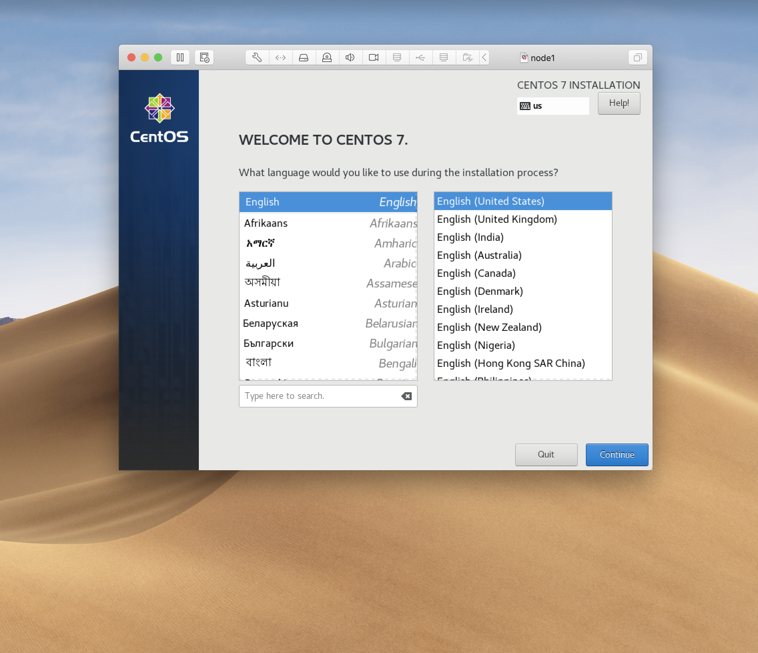Image resolution: width=758 pixels, height=653 pixels.
Task: Click the shared folders icon
Action: (x=467, y=57)
